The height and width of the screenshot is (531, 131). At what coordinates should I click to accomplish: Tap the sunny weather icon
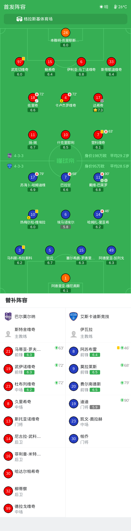point(101,7)
